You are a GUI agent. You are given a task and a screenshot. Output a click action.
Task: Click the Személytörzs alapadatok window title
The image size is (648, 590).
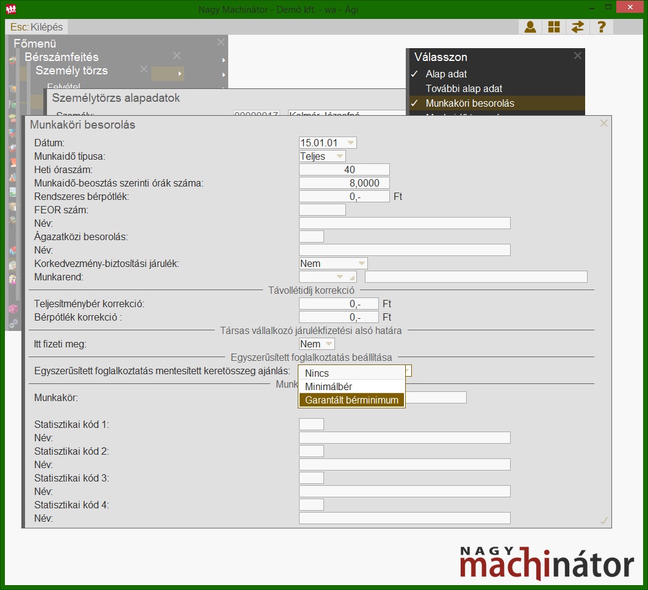116,98
